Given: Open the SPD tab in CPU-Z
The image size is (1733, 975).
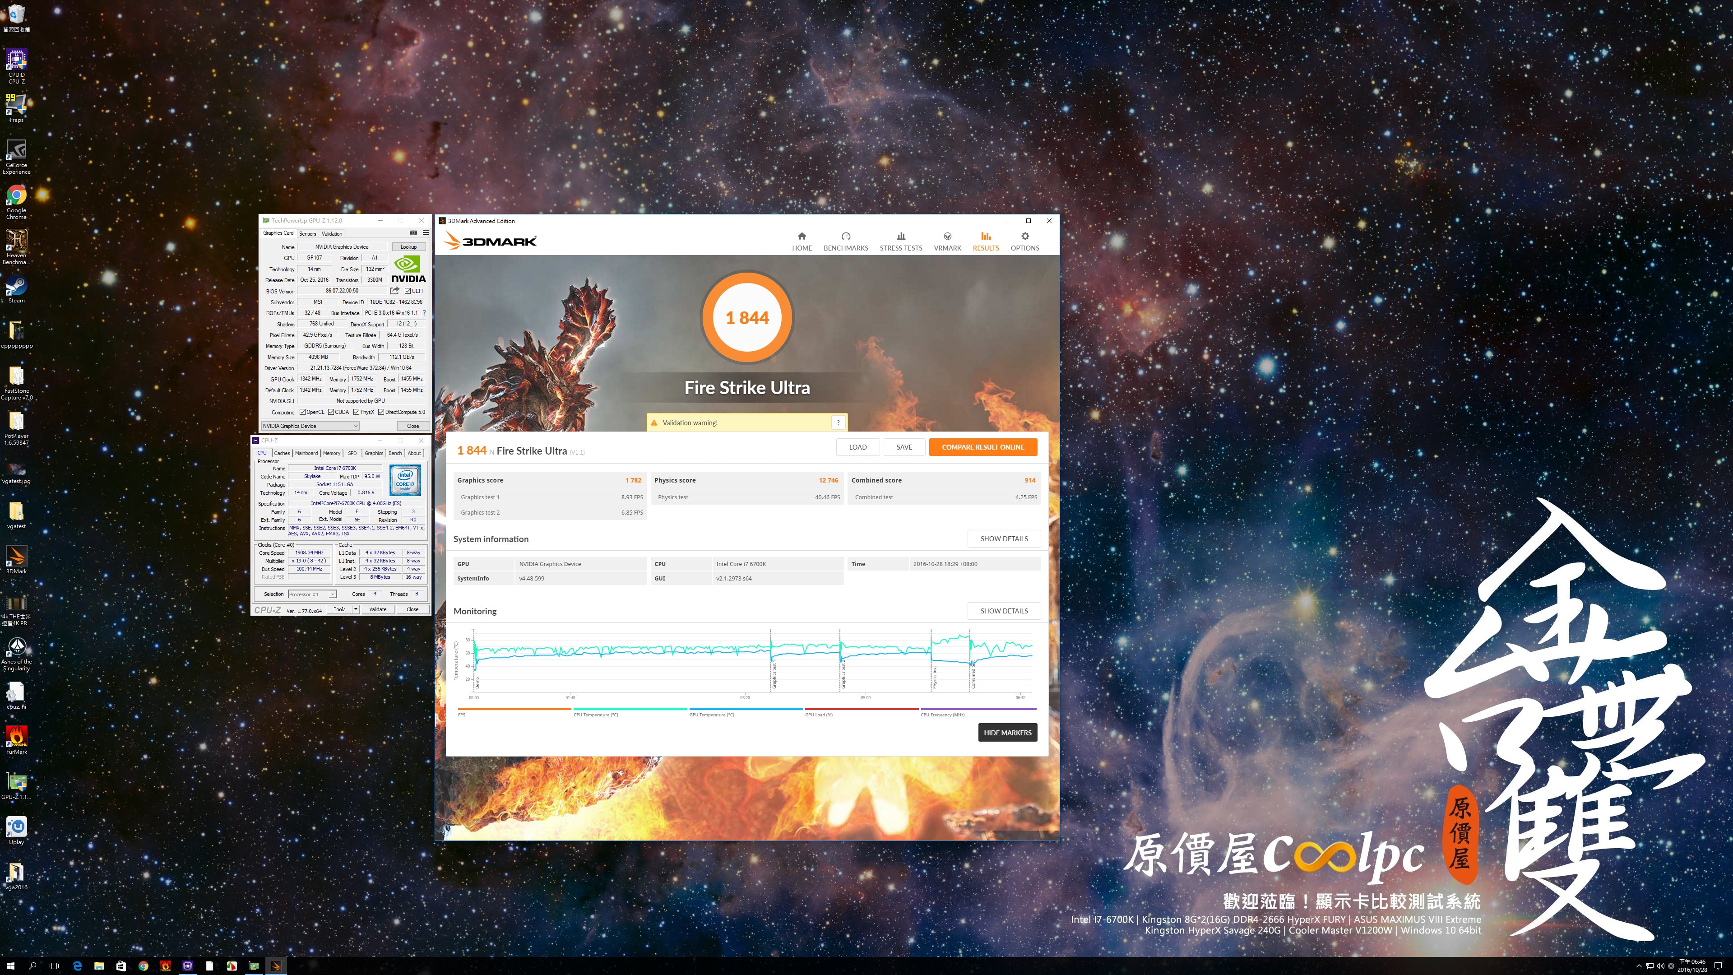Looking at the screenshot, I should (x=352, y=453).
